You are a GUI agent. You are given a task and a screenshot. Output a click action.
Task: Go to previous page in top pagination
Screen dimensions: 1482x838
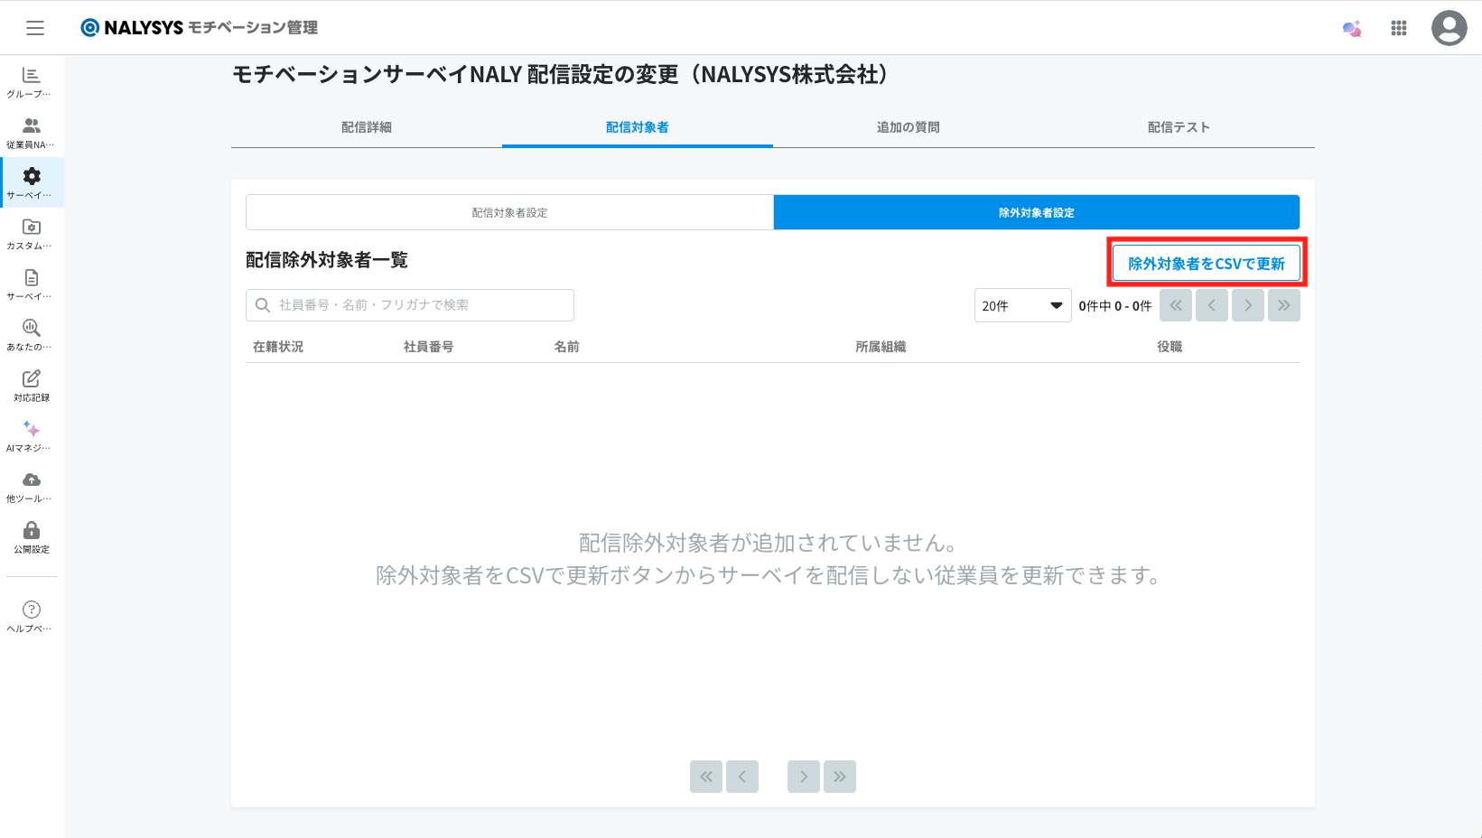(x=1212, y=305)
